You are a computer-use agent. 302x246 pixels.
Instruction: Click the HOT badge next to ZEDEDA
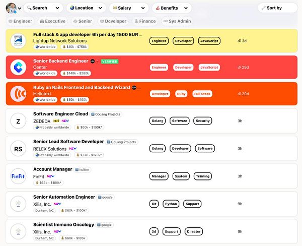coord(56,121)
